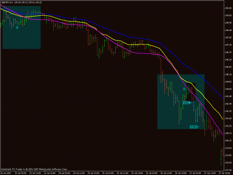Click the 23 Jul 19:00 time label
Image resolution: width=233 pixels, height=175 pixels.
point(50,173)
